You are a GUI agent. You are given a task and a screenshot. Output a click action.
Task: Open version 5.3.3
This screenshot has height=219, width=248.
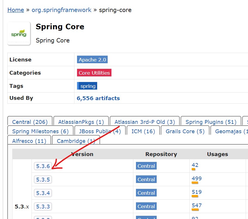(x=43, y=207)
